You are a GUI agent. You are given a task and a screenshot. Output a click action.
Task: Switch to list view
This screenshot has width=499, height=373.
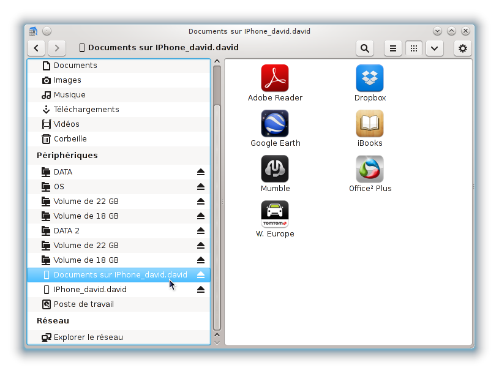tap(393, 48)
